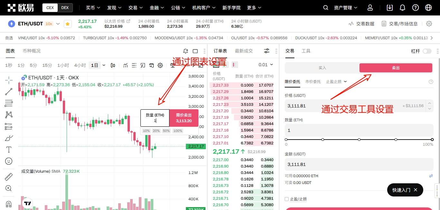
Task: Open chart settings gear
Action: 160,65
